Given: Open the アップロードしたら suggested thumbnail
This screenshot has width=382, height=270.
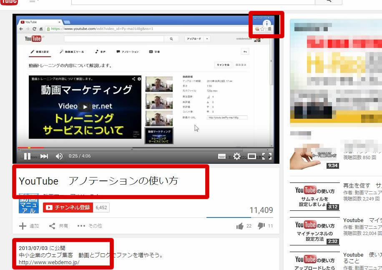Looking at the screenshot, I should pyautogui.click(x=315, y=261).
